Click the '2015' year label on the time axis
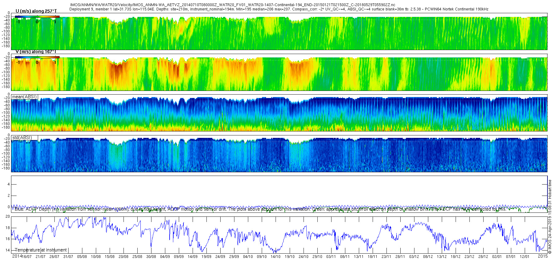This screenshot has width=553, height=261. pyautogui.click(x=543, y=256)
